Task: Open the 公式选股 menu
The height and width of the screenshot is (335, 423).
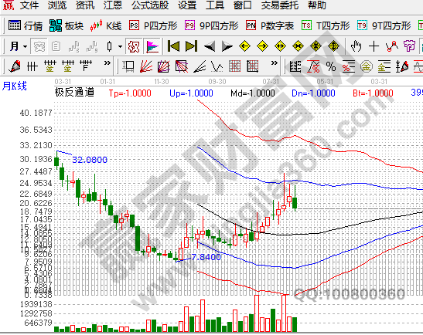Action: pyautogui.click(x=150, y=5)
